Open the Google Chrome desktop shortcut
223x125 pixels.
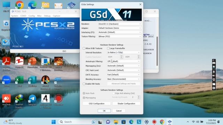[20, 5]
